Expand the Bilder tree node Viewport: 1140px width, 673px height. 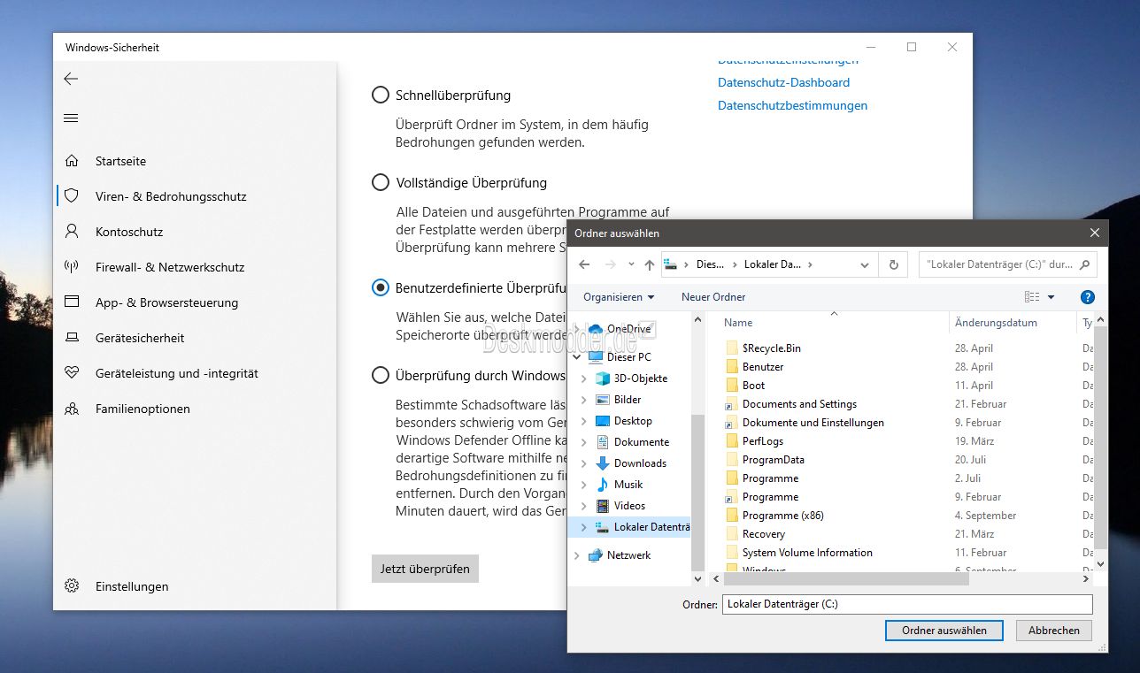pyautogui.click(x=583, y=400)
